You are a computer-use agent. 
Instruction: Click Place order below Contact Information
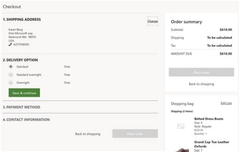(x=135, y=134)
